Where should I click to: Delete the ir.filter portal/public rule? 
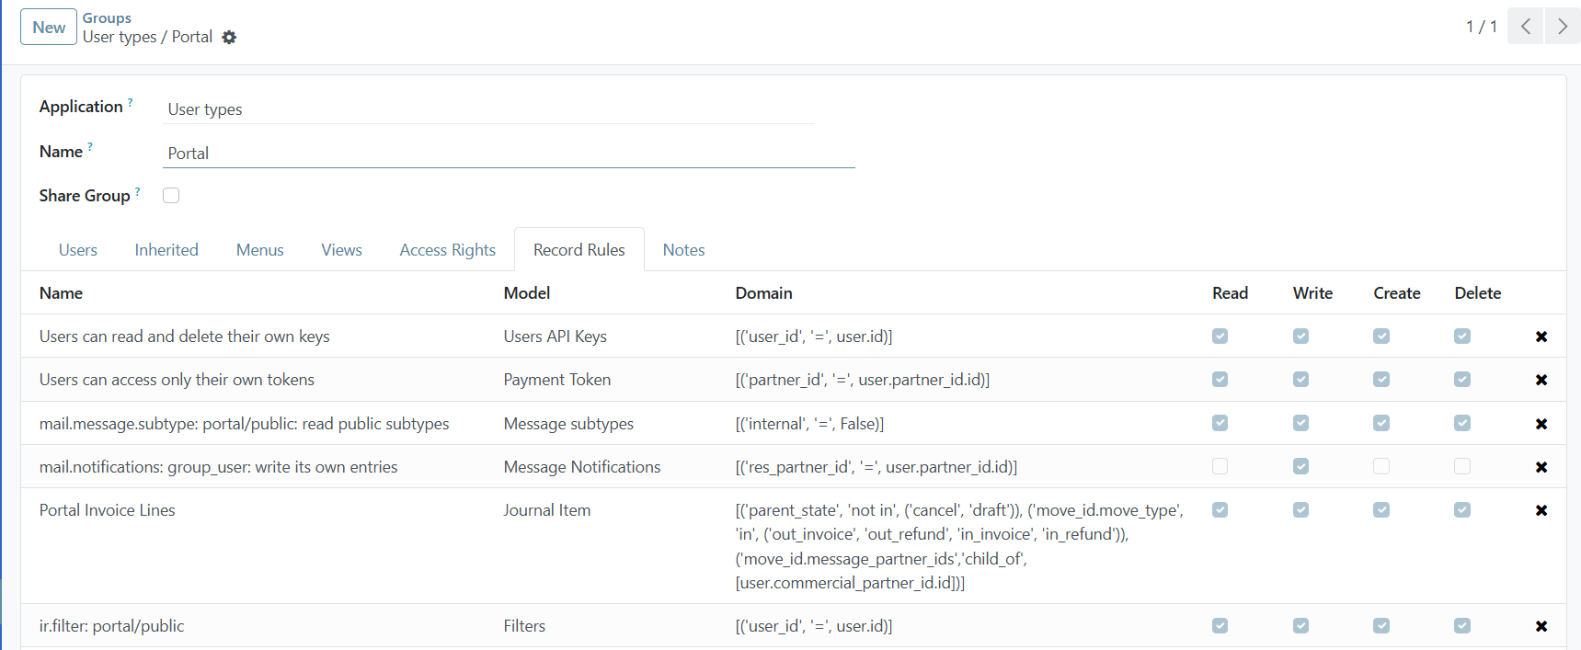[x=1541, y=626]
